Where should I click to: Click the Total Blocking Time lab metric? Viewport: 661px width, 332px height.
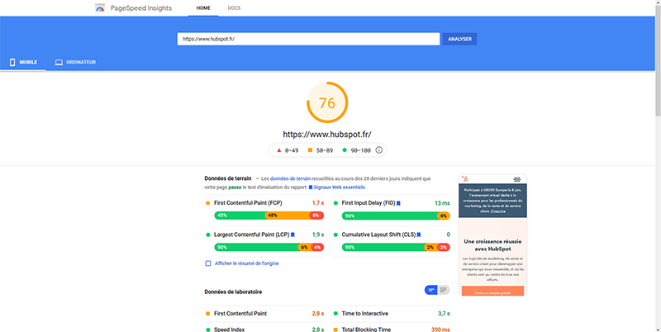(366, 330)
